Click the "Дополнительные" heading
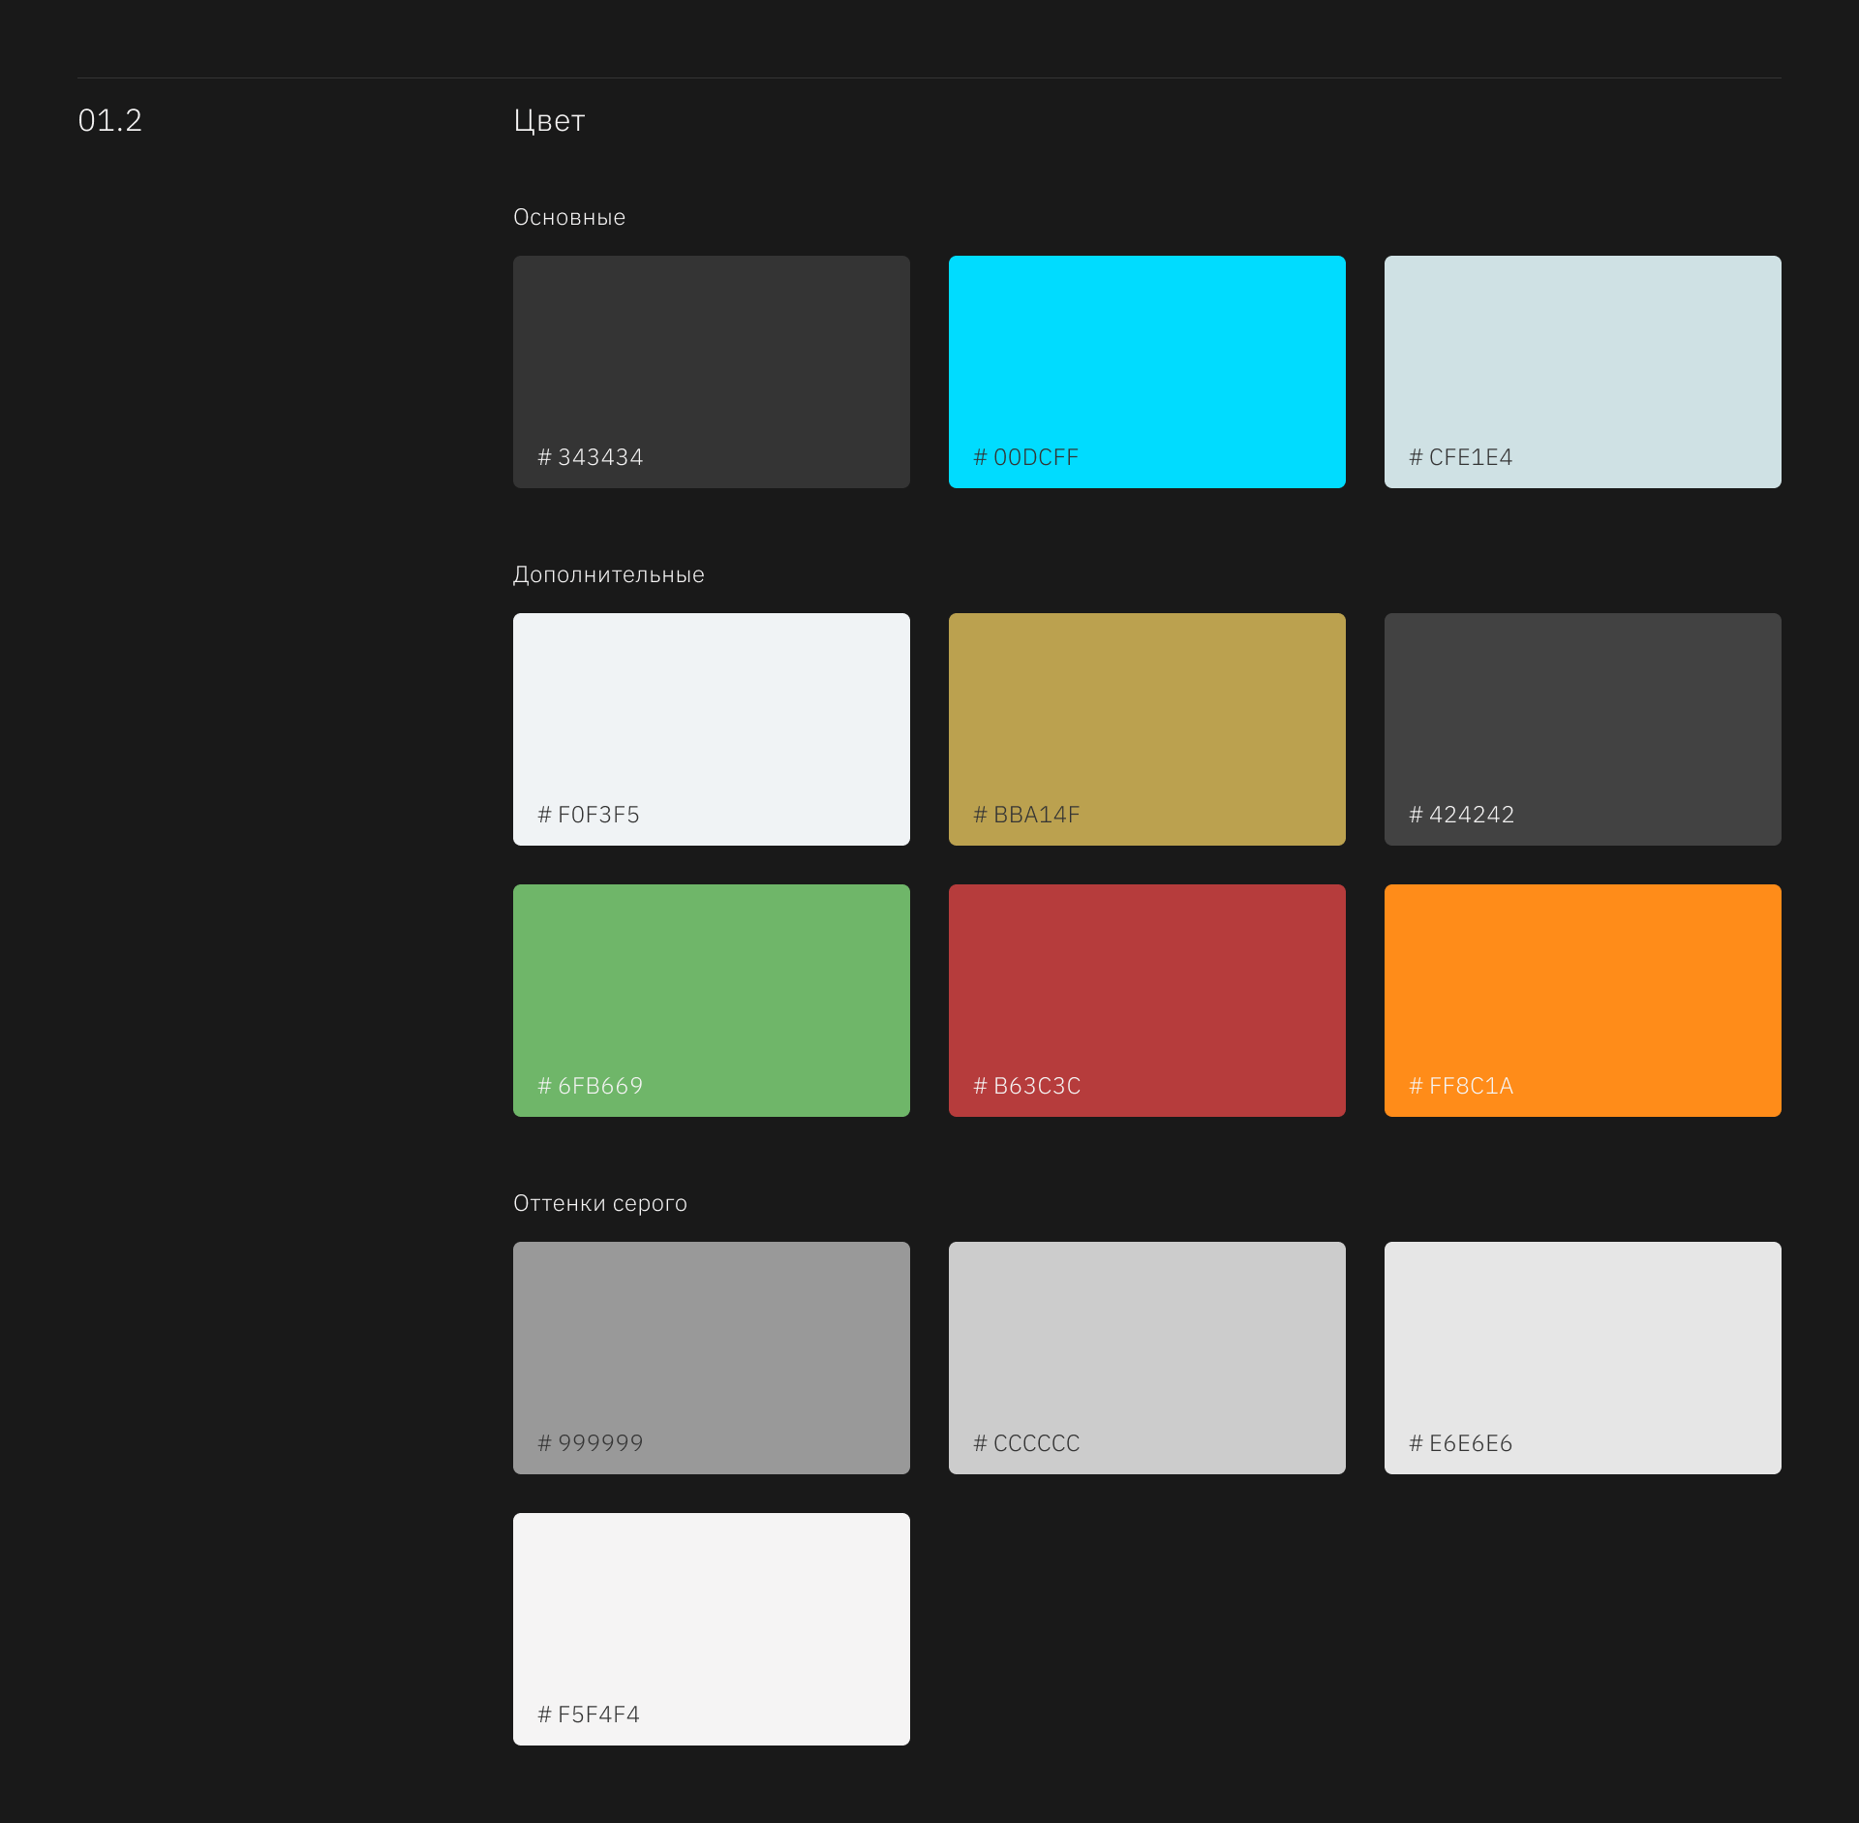 point(608,575)
